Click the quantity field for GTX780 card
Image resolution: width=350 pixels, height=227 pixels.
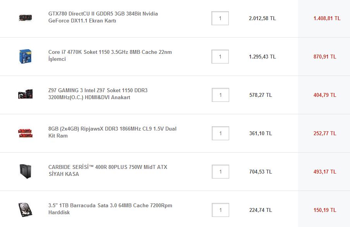click(220, 18)
